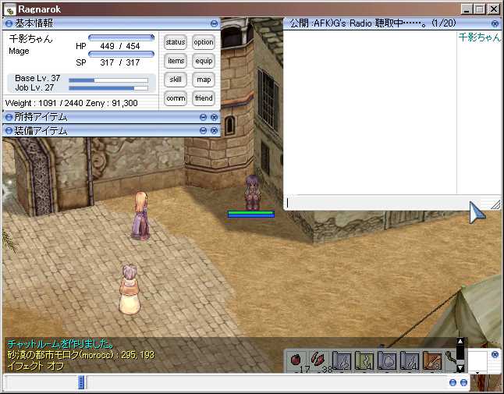
Task: Click the 砂漠の都市モロク location message
Action: point(80,355)
